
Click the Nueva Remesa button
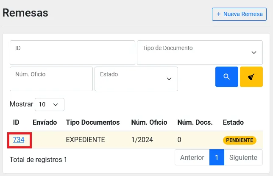[x=239, y=14]
